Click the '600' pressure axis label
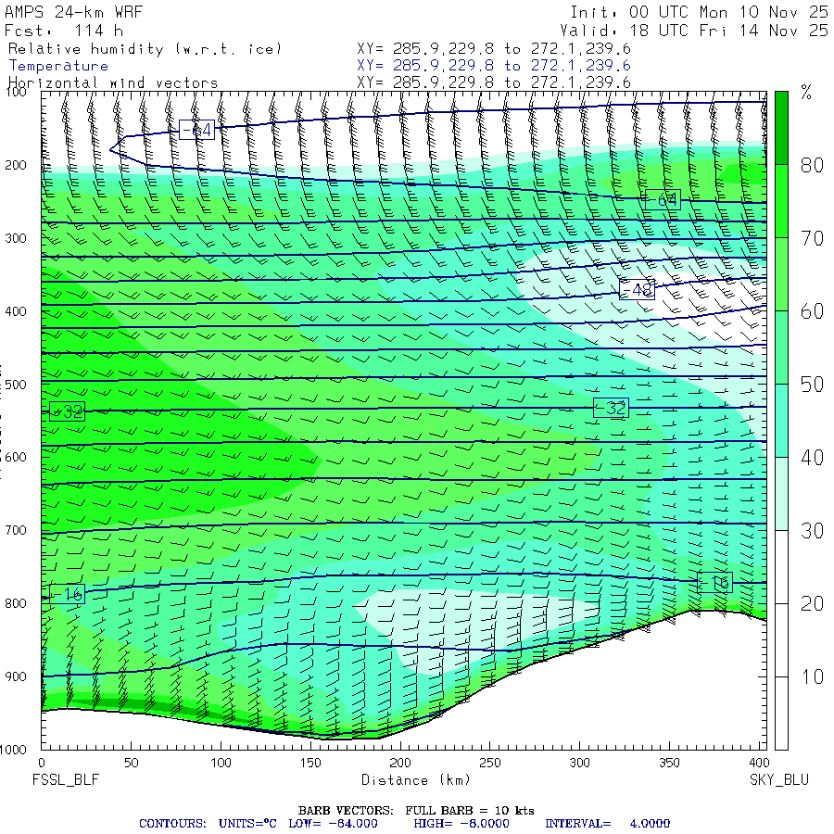 click(x=16, y=458)
